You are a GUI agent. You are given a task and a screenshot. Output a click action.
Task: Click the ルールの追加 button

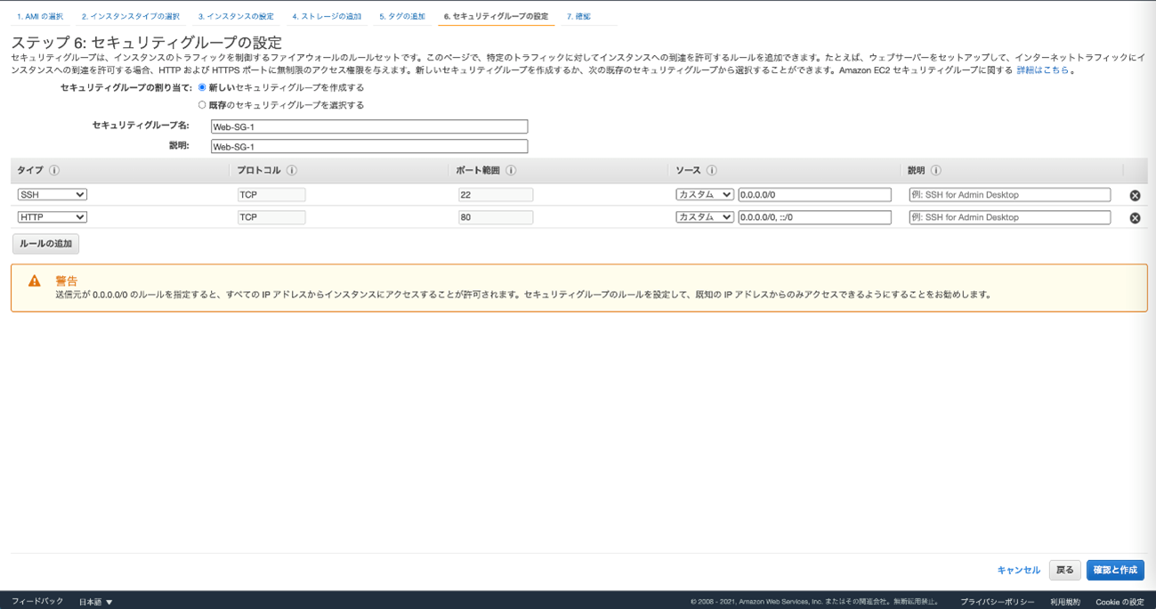pyautogui.click(x=45, y=244)
